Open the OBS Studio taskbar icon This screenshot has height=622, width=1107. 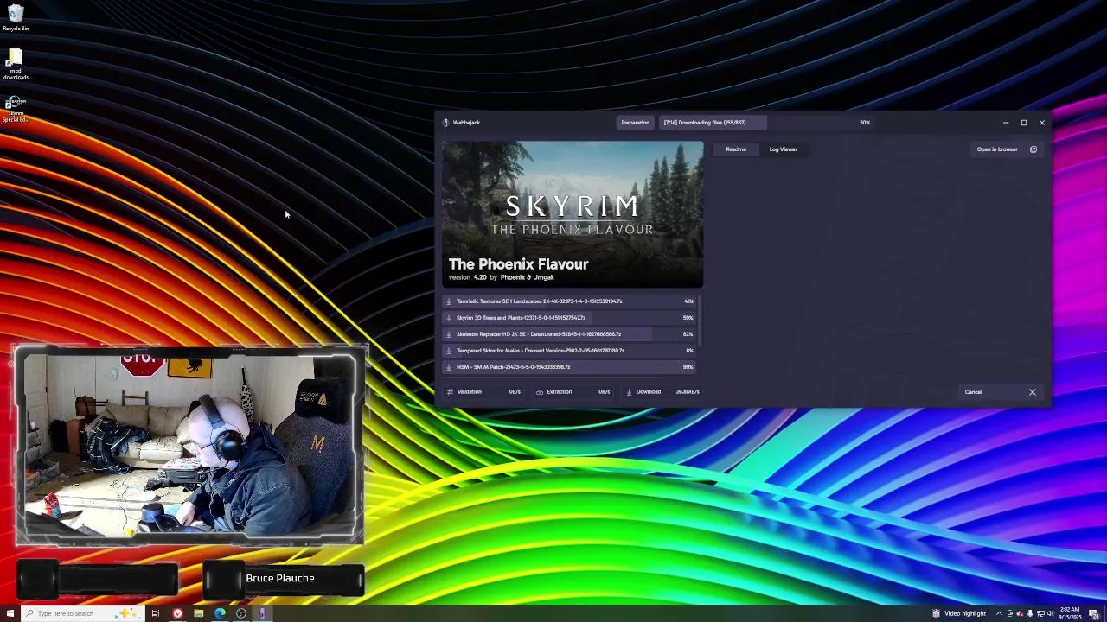pos(241,613)
